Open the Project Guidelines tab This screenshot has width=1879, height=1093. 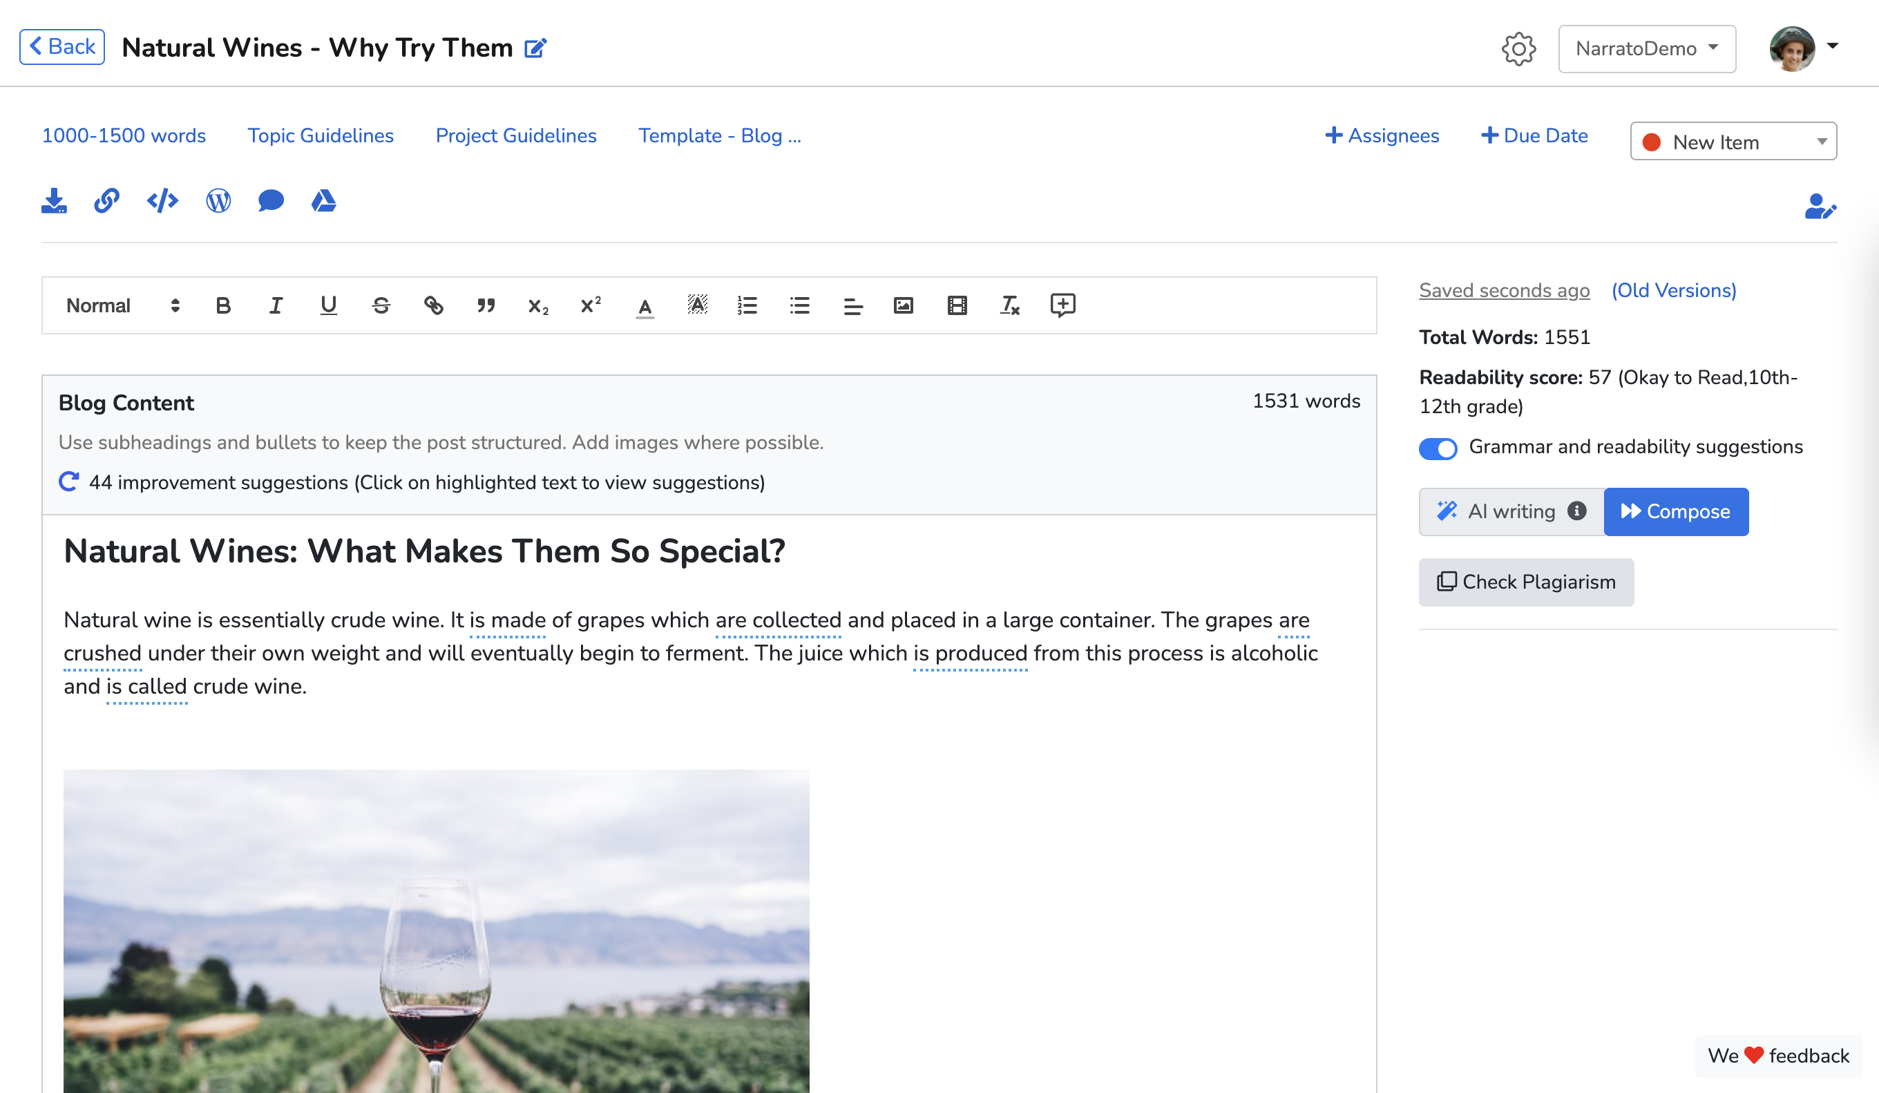click(516, 135)
